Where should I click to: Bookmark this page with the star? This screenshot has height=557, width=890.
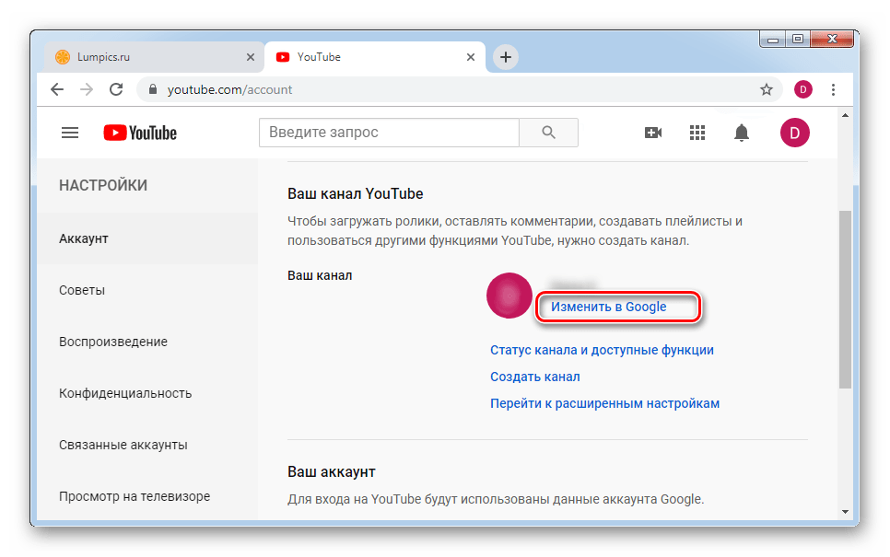(x=767, y=89)
